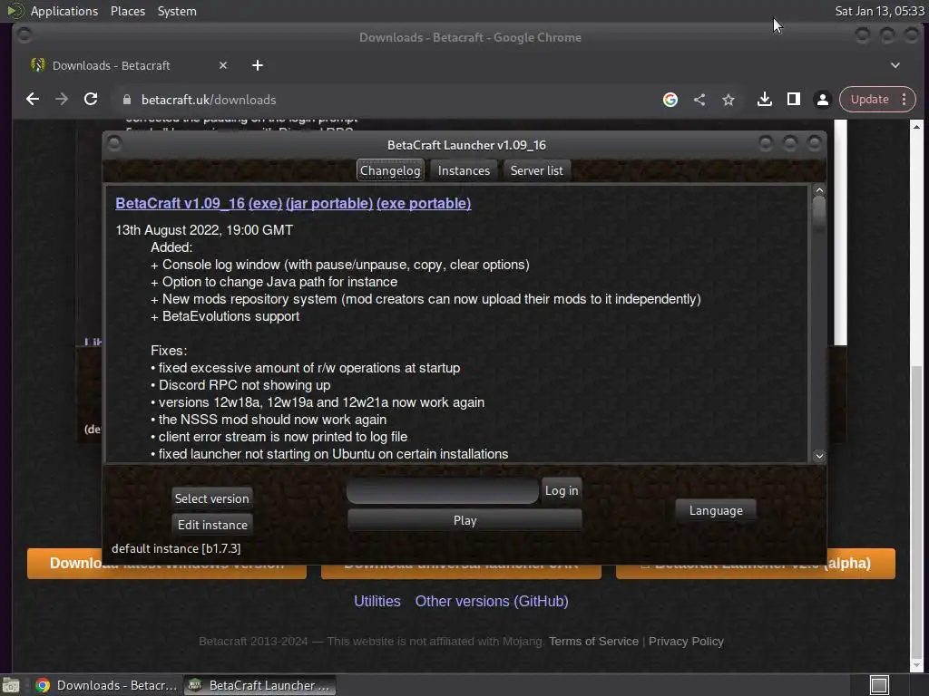Click show desktop icon in bottom panel
Image resolution: width=929 pixels, height=696 pixels.
point(11,685)
